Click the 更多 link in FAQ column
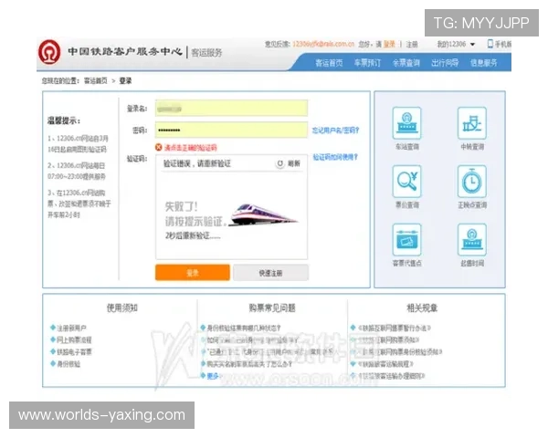 click(x=213, y=376)
